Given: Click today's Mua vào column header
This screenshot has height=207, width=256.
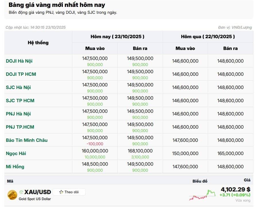Looking at the screenshot, I should tap(95, 48).
